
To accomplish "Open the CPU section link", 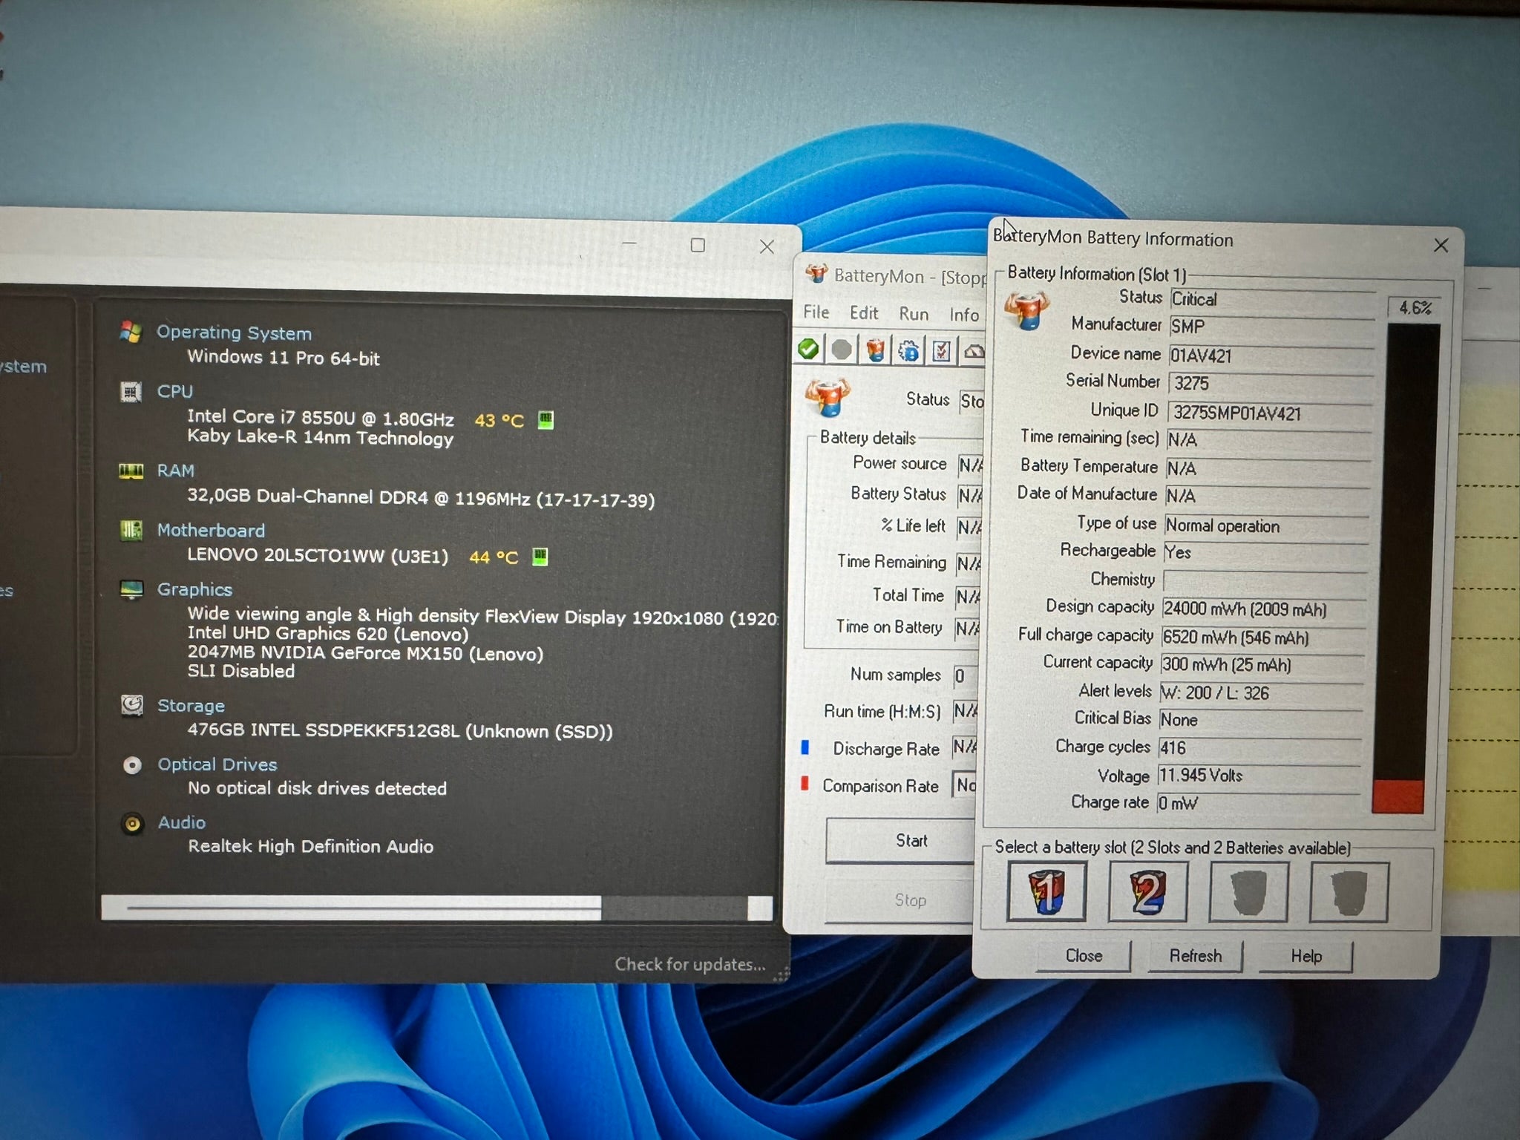I will [x=175, y=391].
